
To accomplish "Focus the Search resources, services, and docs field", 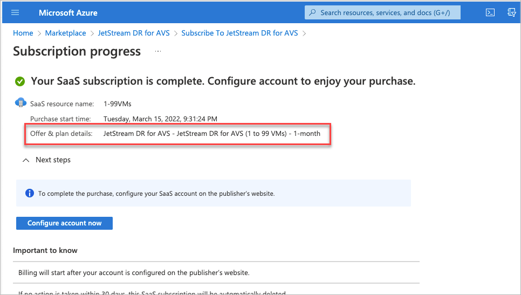I will point(386,12).
